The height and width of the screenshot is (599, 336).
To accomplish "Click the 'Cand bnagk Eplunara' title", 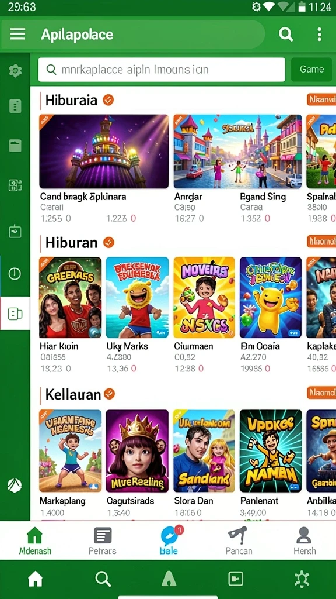I will (x=83, y=197).
